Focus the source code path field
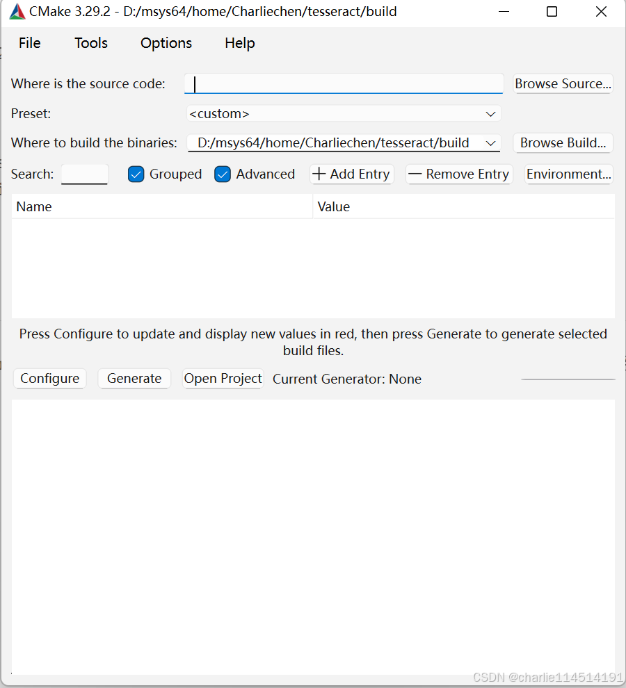 344,83
